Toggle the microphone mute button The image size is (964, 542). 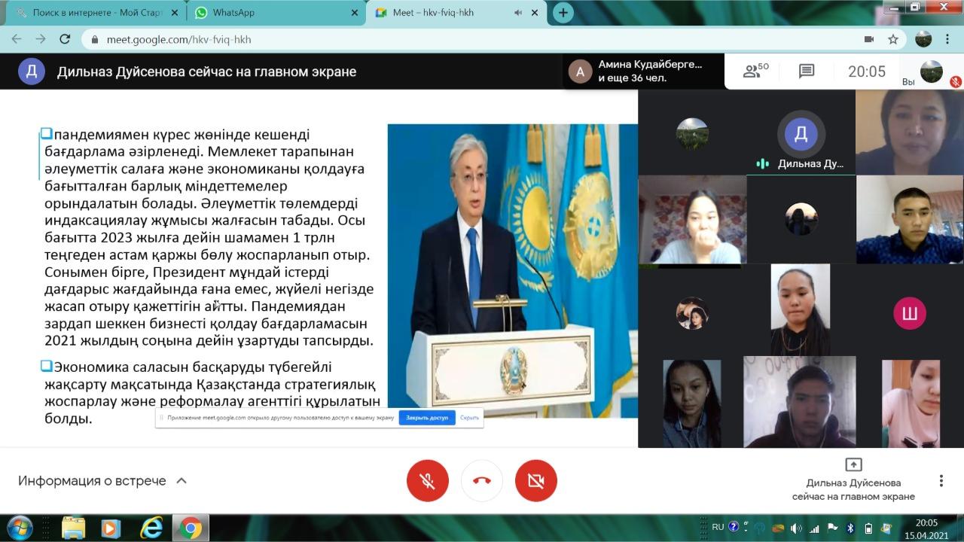(428, 480)
